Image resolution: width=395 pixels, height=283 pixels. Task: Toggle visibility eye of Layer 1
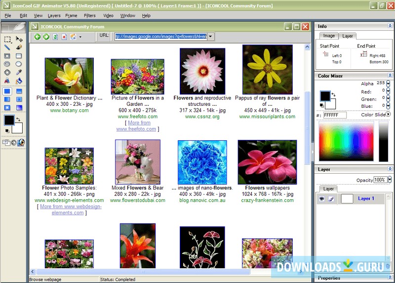[322, 199]
